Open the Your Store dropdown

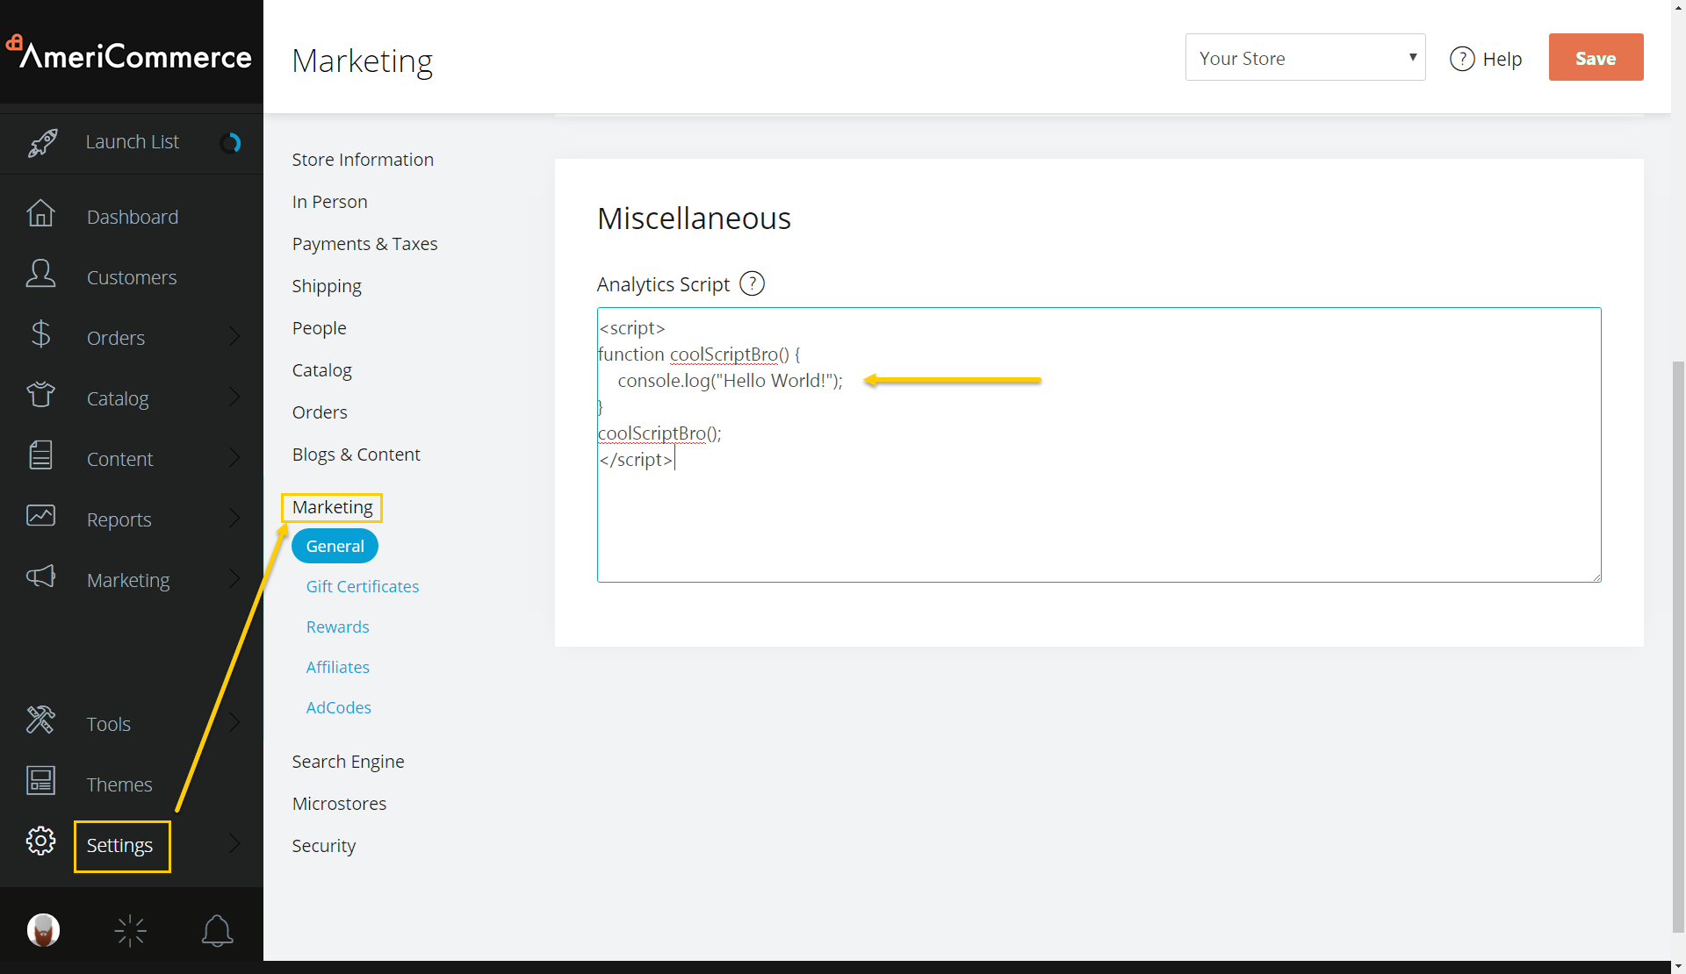pyautogui.click(x=1305, y=58)
